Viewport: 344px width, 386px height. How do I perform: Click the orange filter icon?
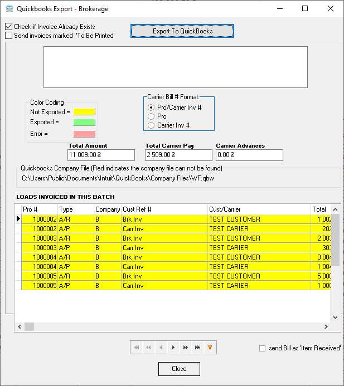pos(210,347)
